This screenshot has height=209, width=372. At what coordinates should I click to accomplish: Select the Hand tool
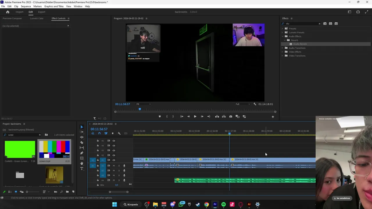tap(82, 163)
